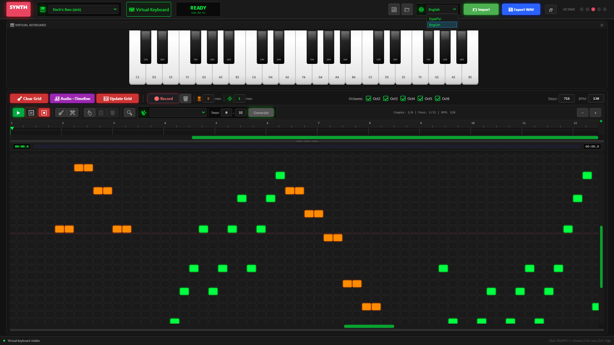Click the green 1 steps input field
The width and height of the screenshot is (614, 345).
tap(239, 99)
